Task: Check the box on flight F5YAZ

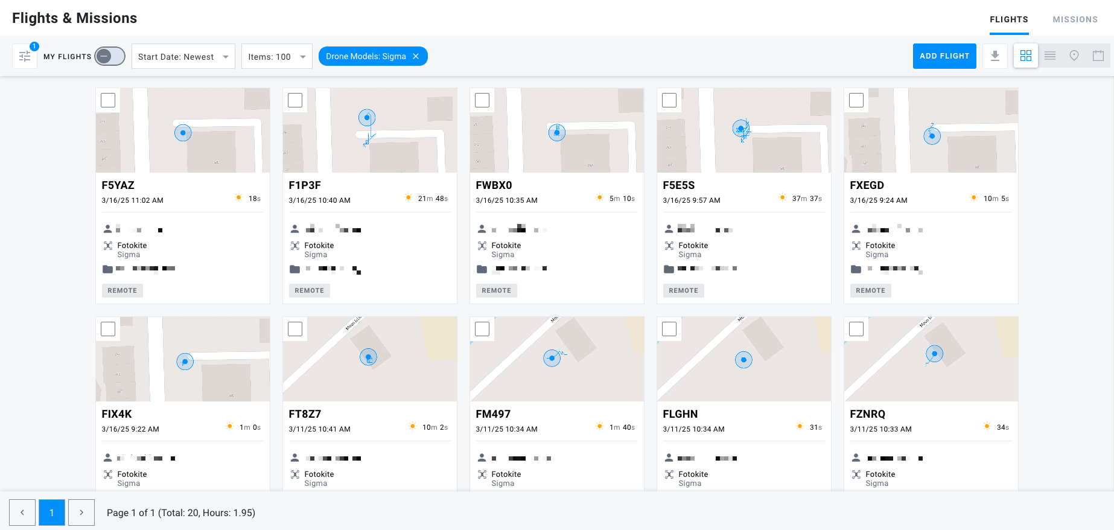Action: 108,100
